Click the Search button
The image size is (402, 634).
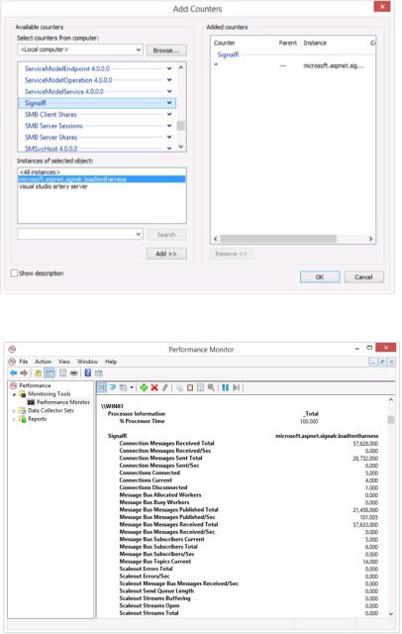[x=166, y=235]
